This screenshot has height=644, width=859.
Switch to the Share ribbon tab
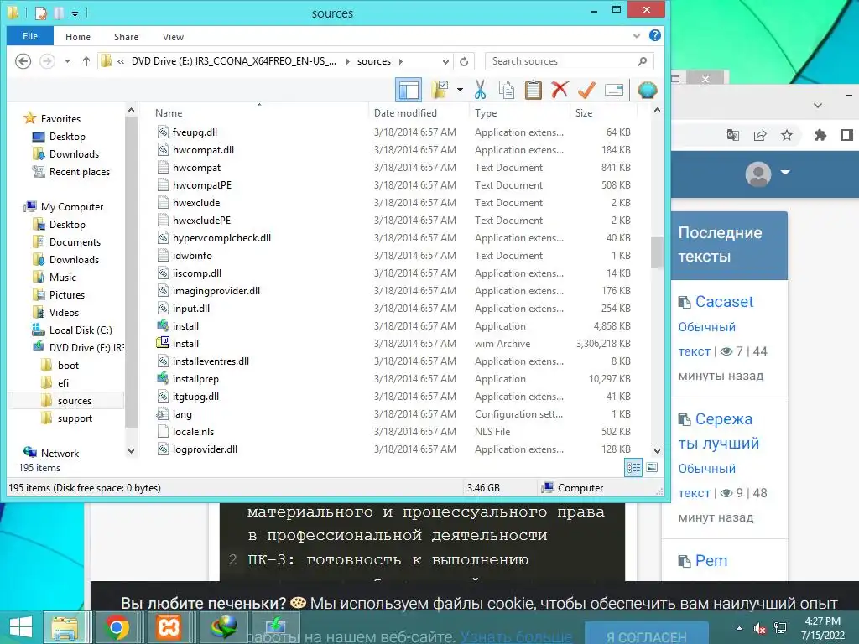(126, 37)
